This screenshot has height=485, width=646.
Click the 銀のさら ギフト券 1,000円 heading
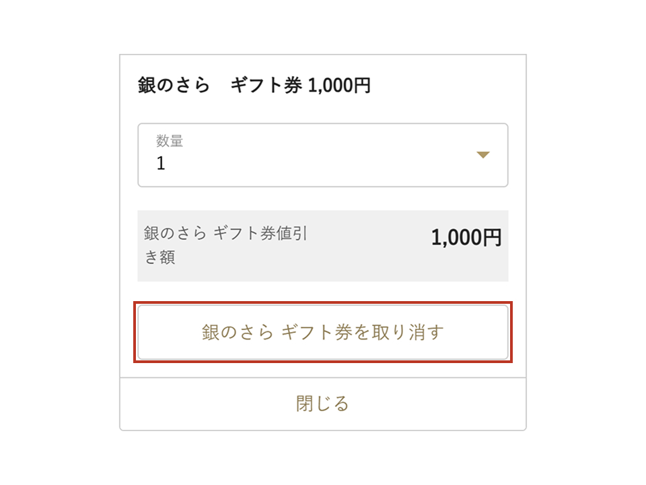(254, 86)
